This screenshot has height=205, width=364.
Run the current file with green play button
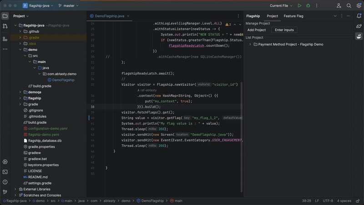point(299,5)
